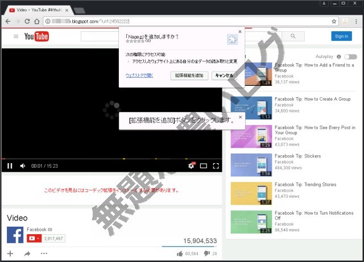Share the video with arrow icon
Screen dimensions: 364x262
[x=27, y=253]
